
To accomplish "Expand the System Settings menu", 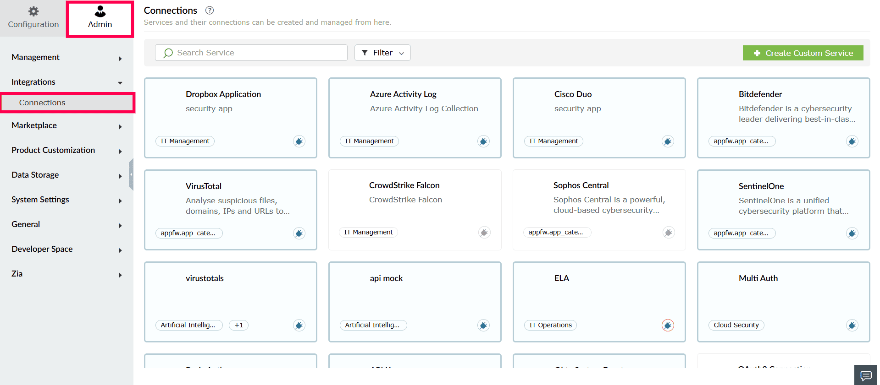I will (67, 200).
